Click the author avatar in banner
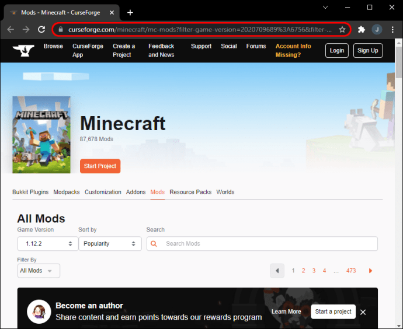Image resolution: width=403 pixels, height=329 pixels. (39, 311)
